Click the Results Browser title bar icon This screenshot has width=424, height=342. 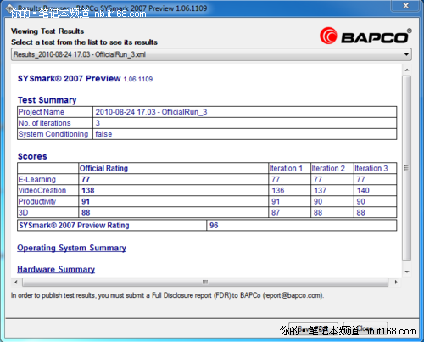[x=10, y=8]
